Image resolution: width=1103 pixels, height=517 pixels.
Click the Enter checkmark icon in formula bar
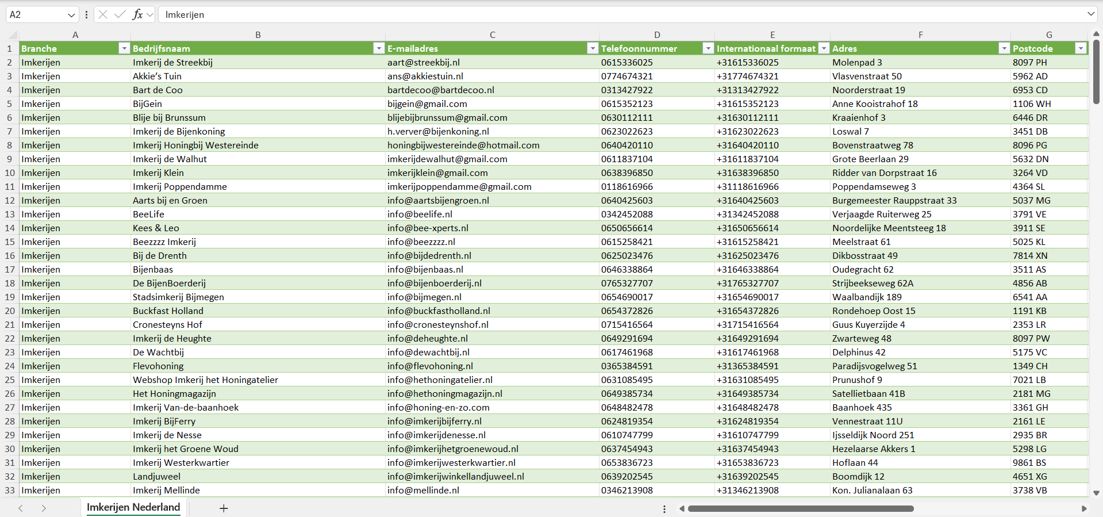click(x=120, y=14)
